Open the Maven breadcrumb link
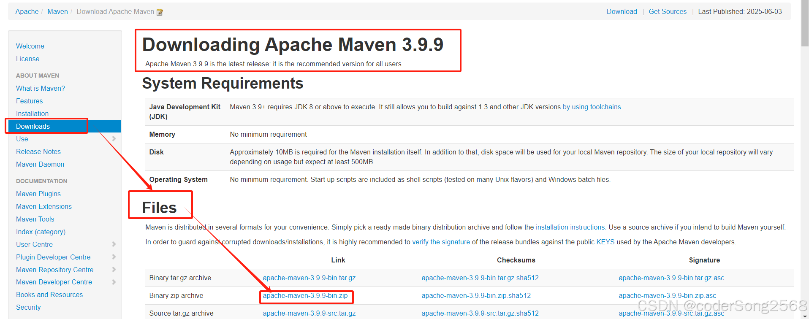809x319 pixels. click(x=57, y=12)
